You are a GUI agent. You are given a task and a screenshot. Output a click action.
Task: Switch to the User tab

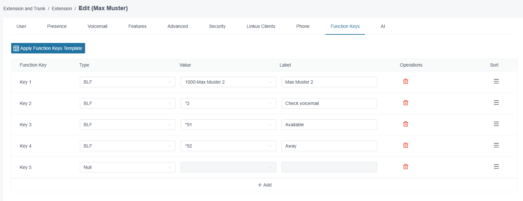click(x=21, y=26)
